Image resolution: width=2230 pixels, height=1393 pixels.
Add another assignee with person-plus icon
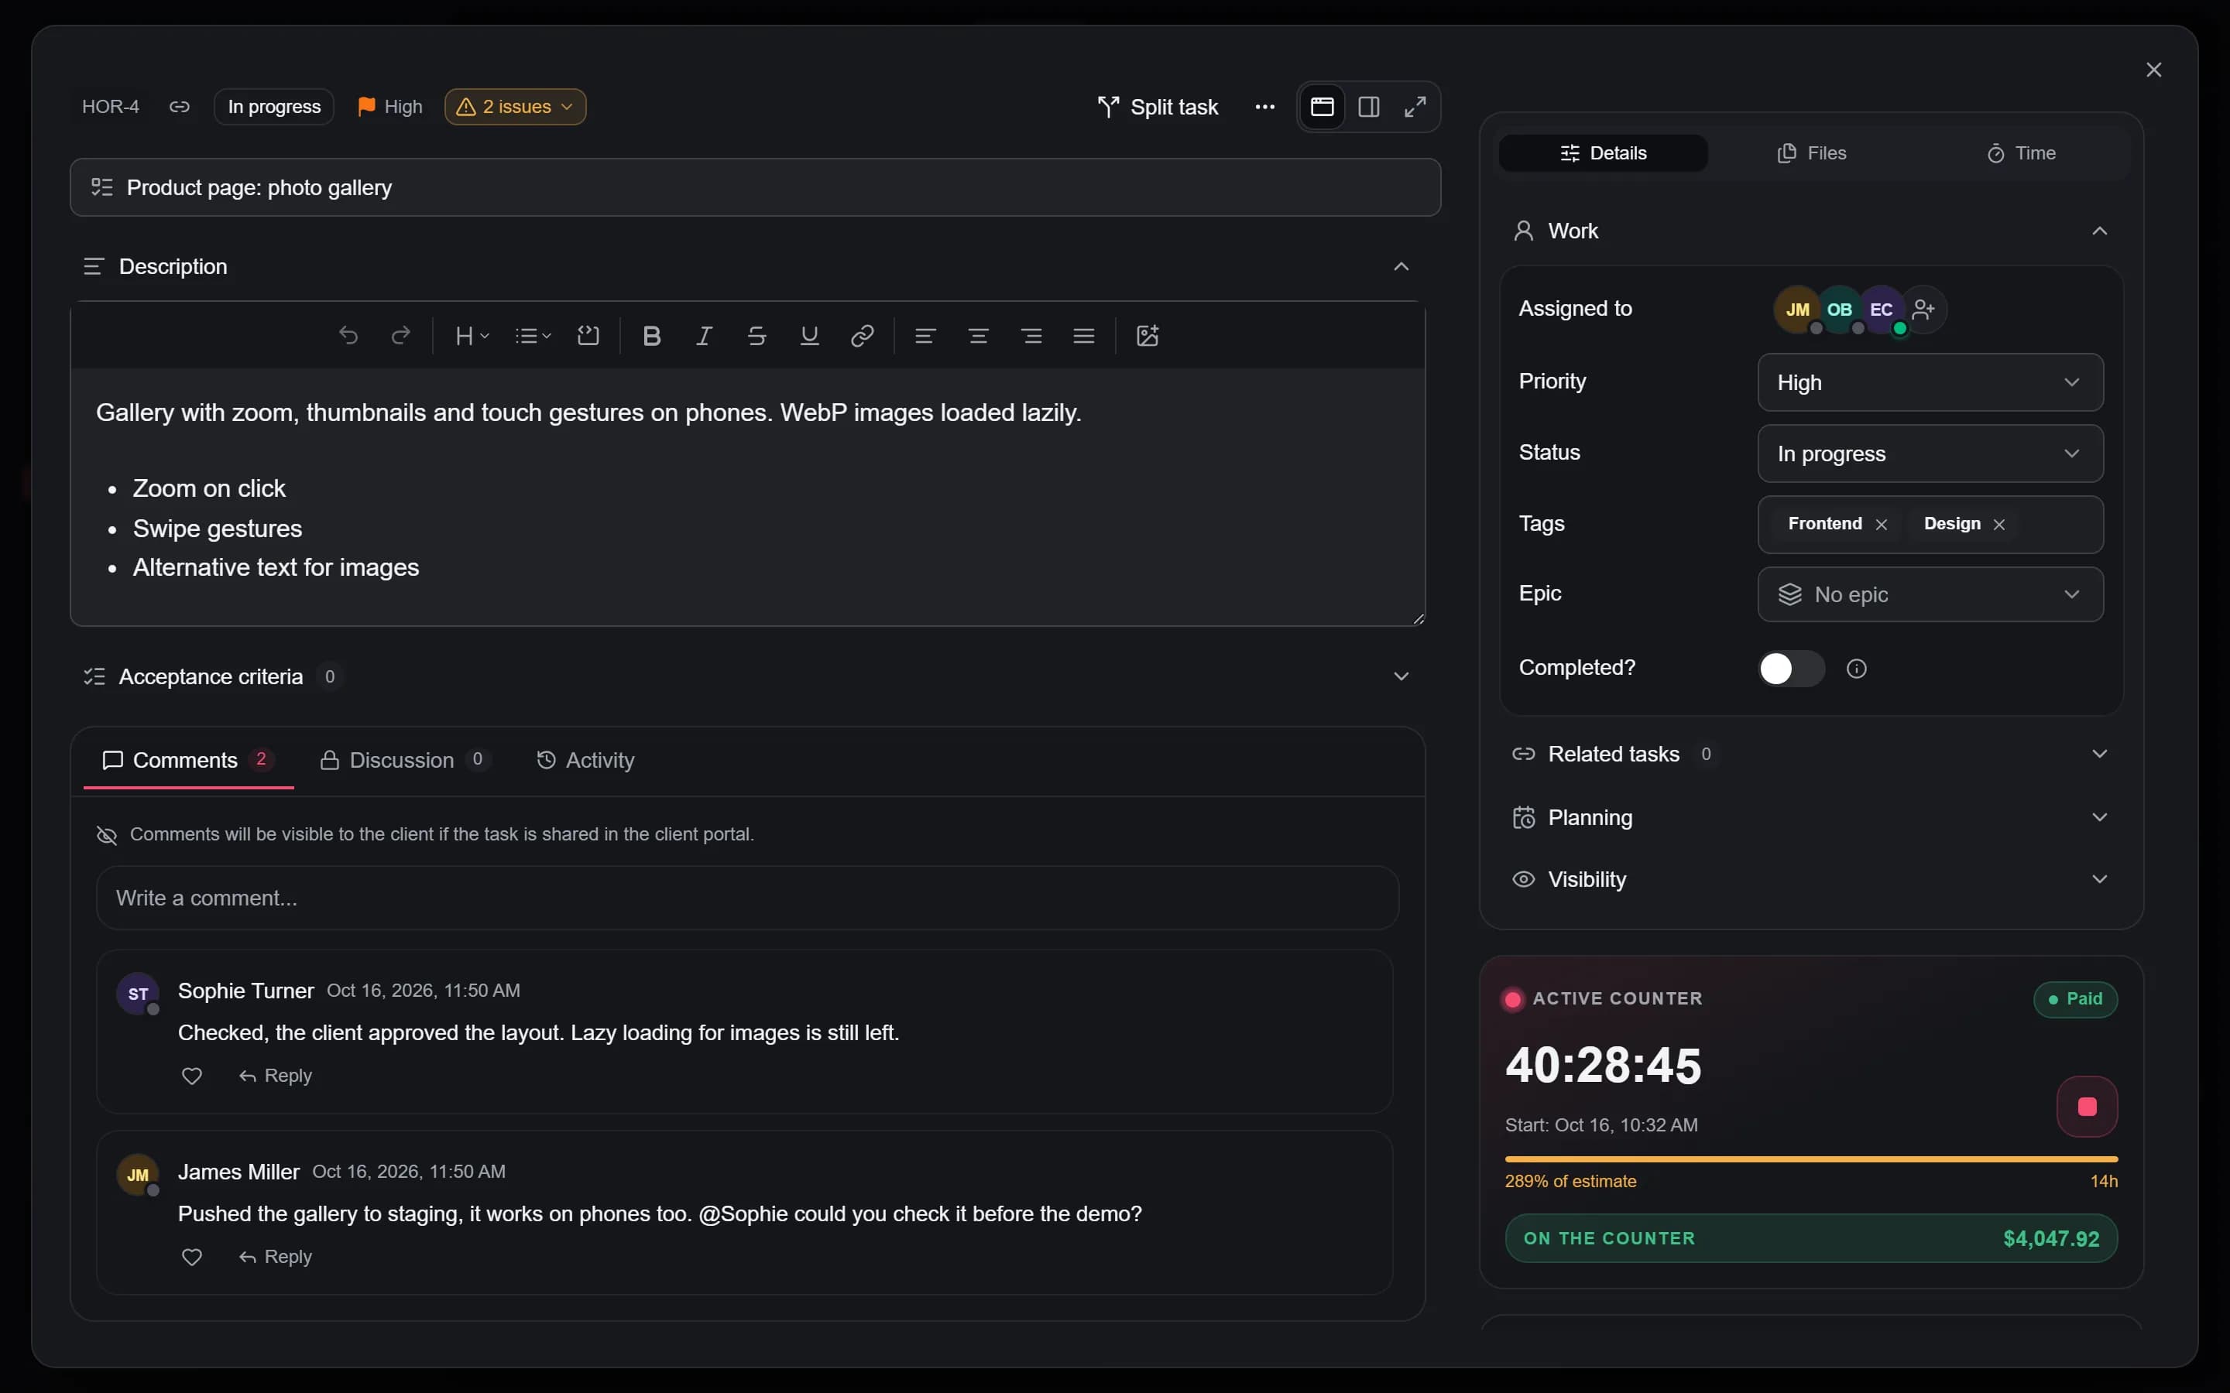1924,310
